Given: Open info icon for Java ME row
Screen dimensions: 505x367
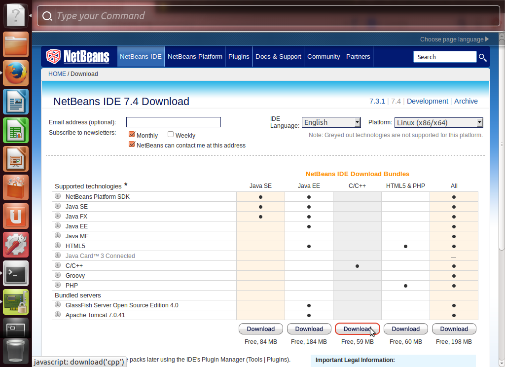Looking at the screenshot, I should point(58,235).
